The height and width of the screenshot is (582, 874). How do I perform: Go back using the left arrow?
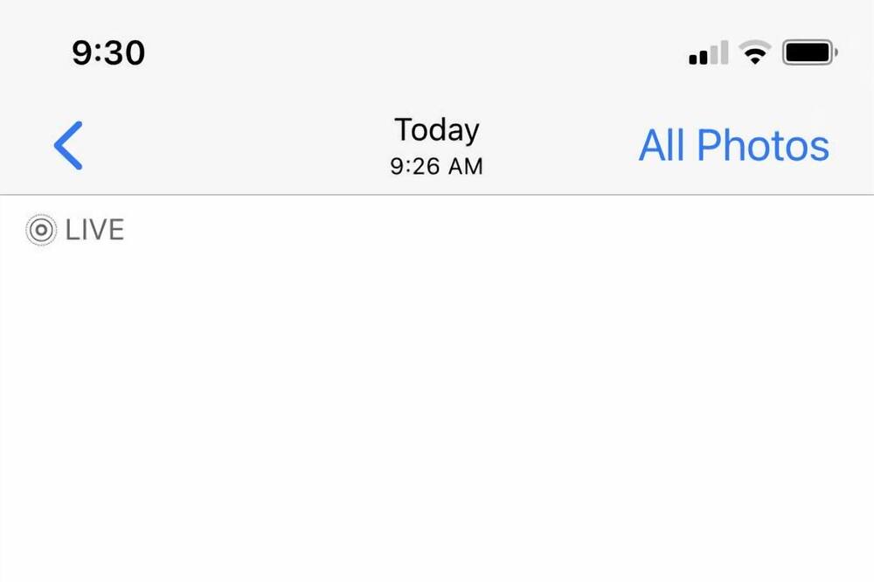(68, 145)
